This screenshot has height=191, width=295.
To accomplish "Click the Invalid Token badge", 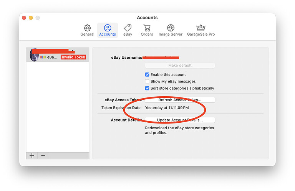I will [x=74, y=57].
